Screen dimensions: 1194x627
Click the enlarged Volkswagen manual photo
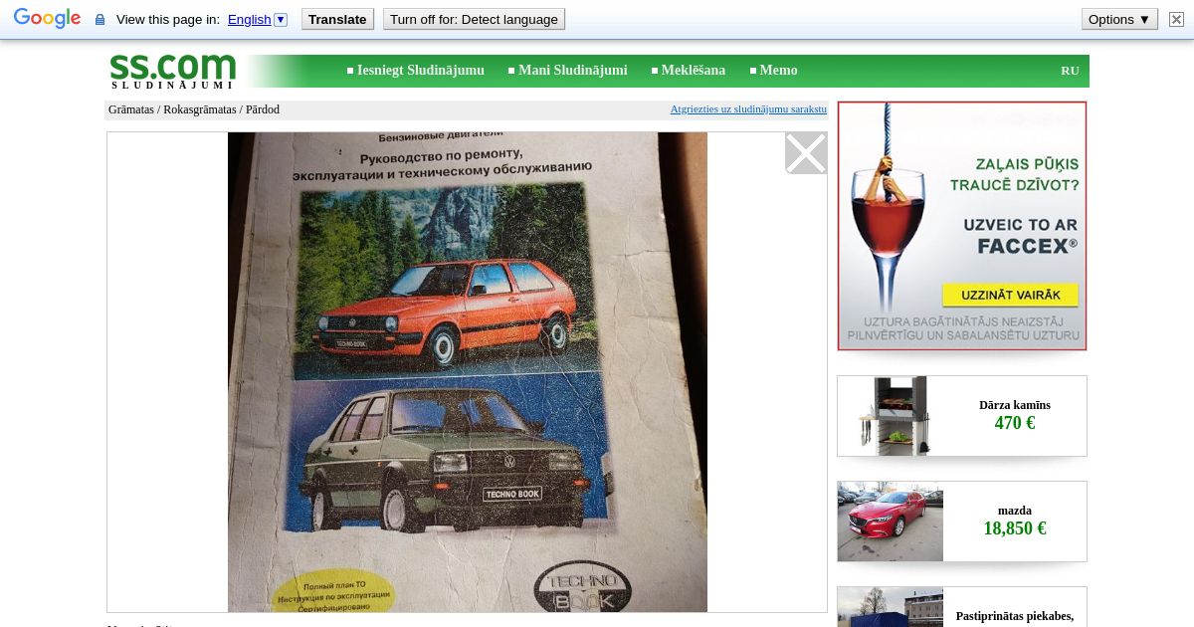click(x=468, y=372)
